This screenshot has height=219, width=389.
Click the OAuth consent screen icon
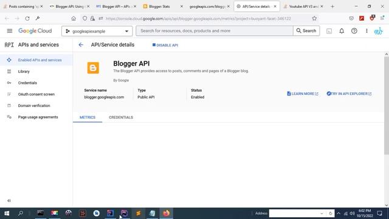point(9,94)
